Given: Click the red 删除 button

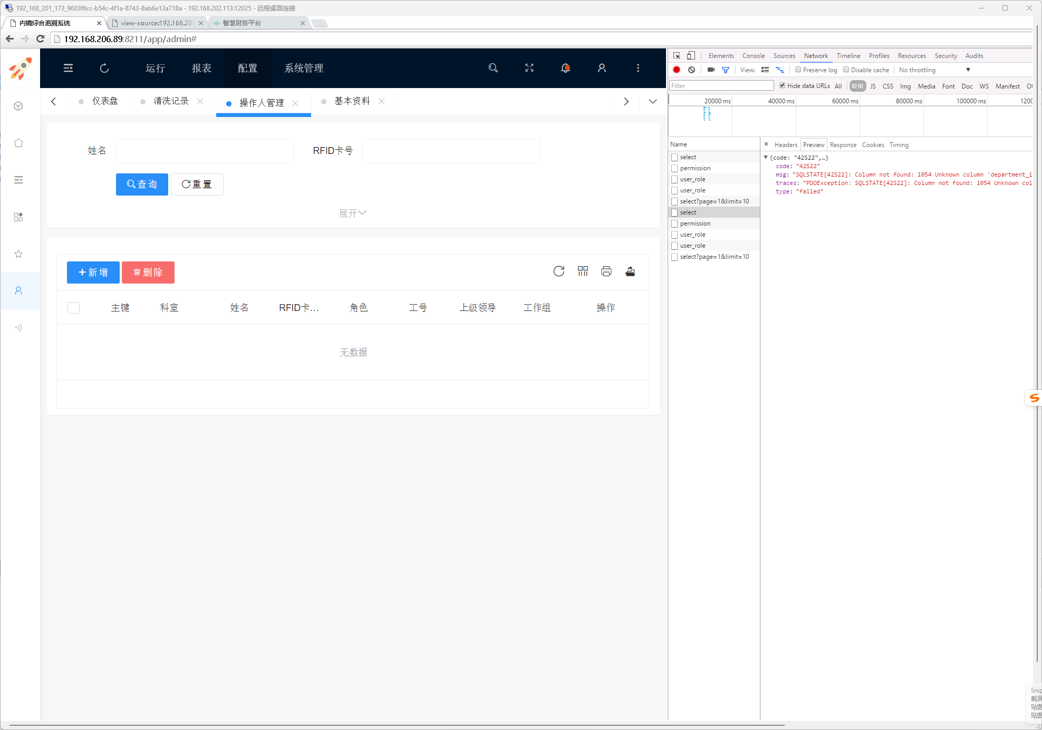Looking at the screenshot, I should pos(148,272).
